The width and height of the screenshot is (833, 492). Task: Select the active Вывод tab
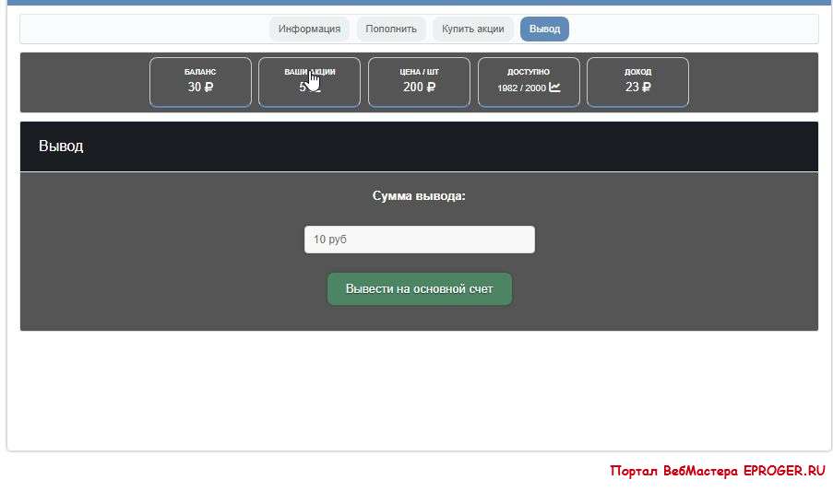click(544, 29)
